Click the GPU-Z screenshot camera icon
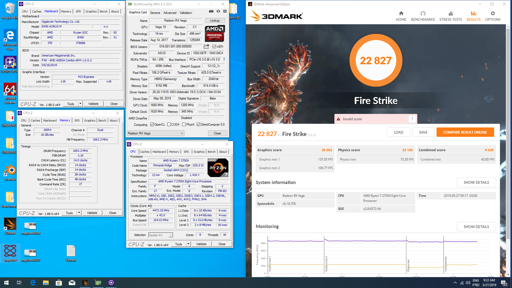 pyautogui.click(x=211, y=11)
